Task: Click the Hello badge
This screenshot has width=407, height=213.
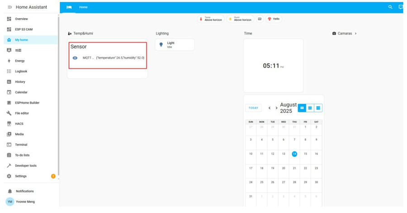Action: [x=274, y=19]
